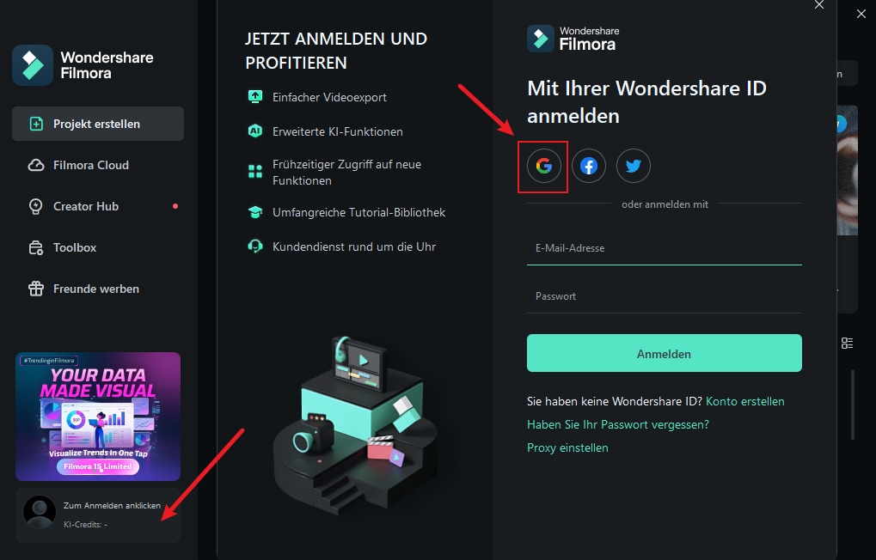Open the Filmora Cloud menu item
This screenshot has width=876, height=560.
pos(91,165)
